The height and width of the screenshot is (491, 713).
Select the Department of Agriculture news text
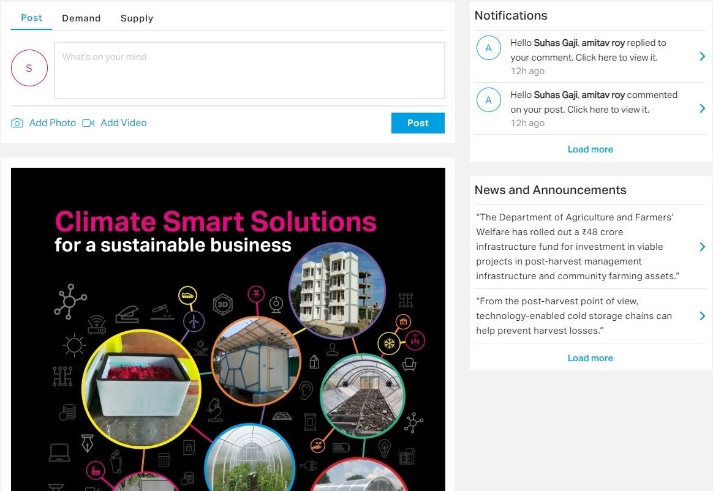click(x=578, y=246)
